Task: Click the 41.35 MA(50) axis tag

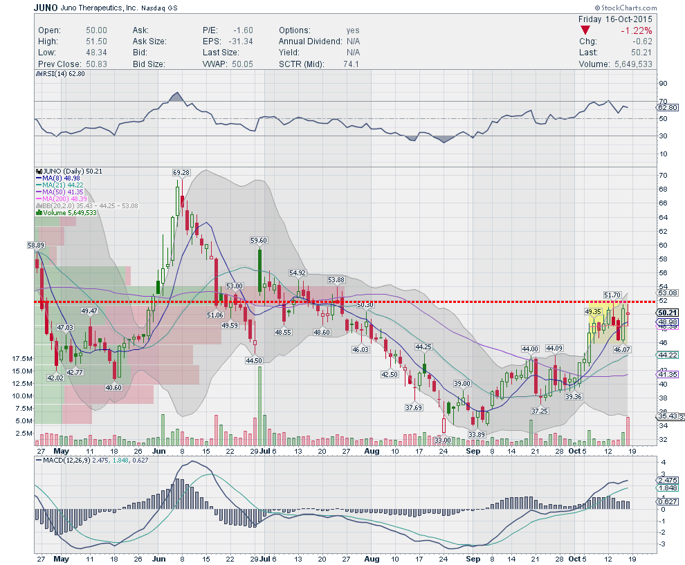Action: pos(668,375)
